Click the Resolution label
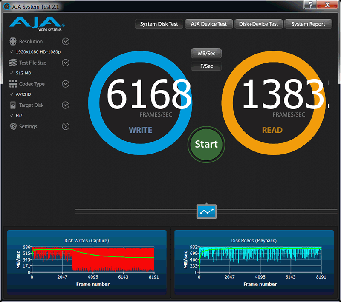 tap(31, 41)
